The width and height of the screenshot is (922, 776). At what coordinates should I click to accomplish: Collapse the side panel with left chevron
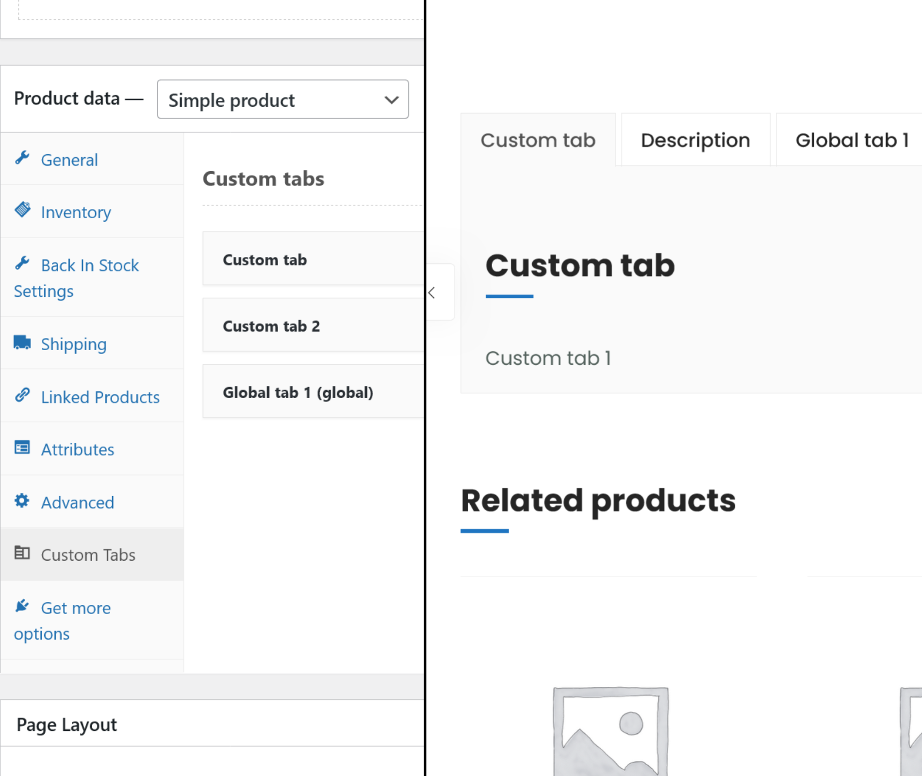[x=432, y=293]
